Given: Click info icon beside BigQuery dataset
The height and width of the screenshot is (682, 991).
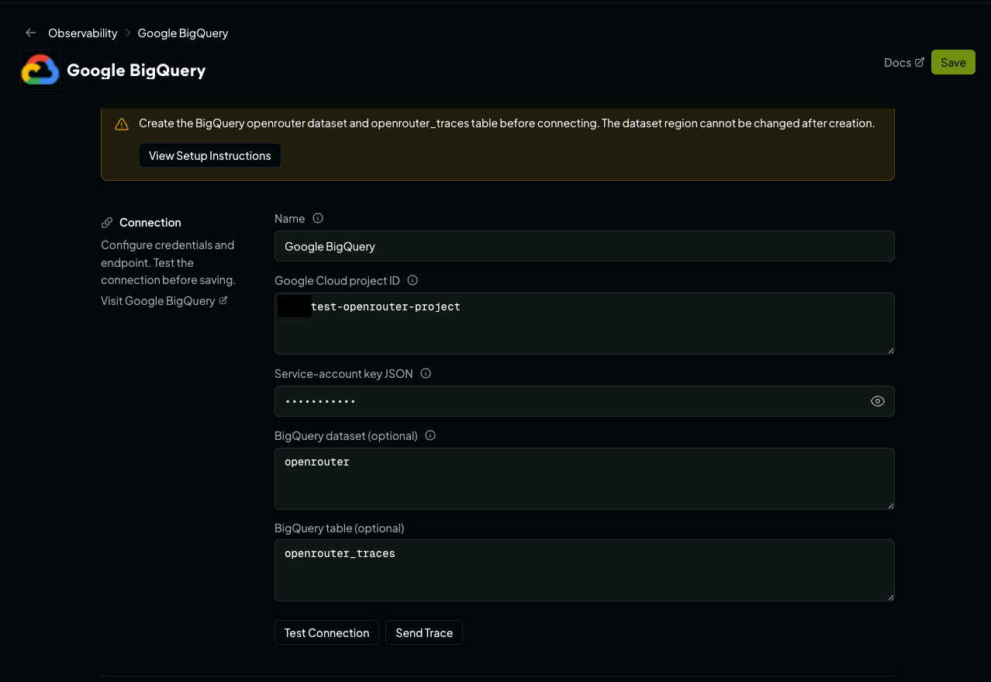Looking at the screenshot, I should (430, 435).
